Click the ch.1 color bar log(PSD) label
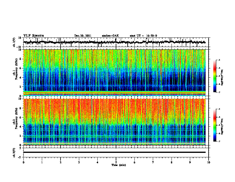235x182 pixels. tap(222, 78)
